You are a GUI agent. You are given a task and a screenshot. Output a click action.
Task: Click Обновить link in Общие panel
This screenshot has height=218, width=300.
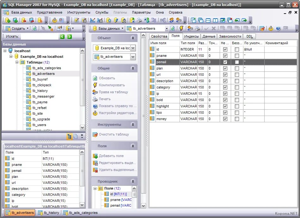click(107, 78)
